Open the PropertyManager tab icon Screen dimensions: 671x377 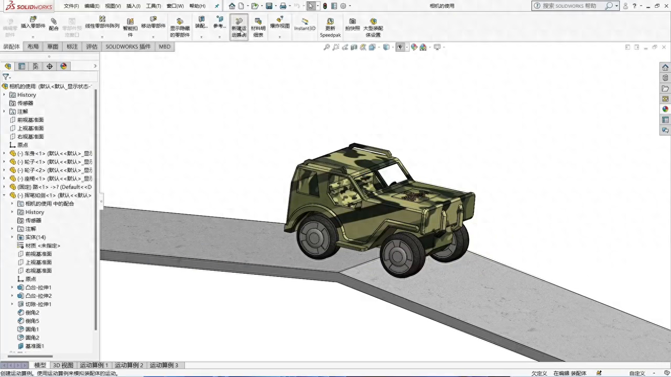(x=21, y=66)
